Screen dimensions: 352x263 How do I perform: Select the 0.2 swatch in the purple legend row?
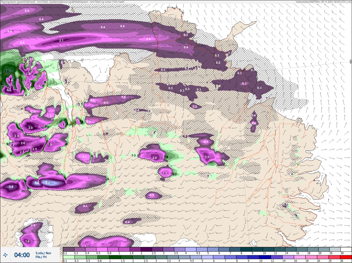pos(68,249)
